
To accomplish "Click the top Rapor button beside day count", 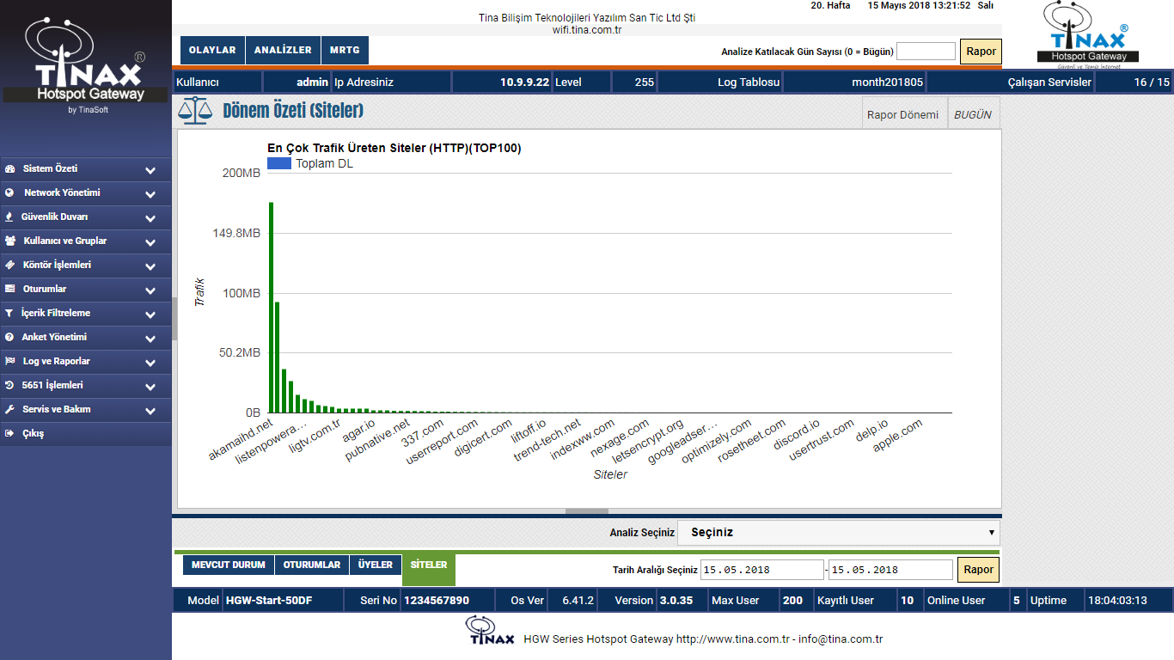I will pyautogui.click(x=981, y=52).
